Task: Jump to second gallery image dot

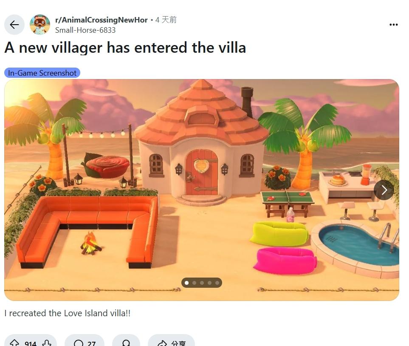Action: point(195,283)
